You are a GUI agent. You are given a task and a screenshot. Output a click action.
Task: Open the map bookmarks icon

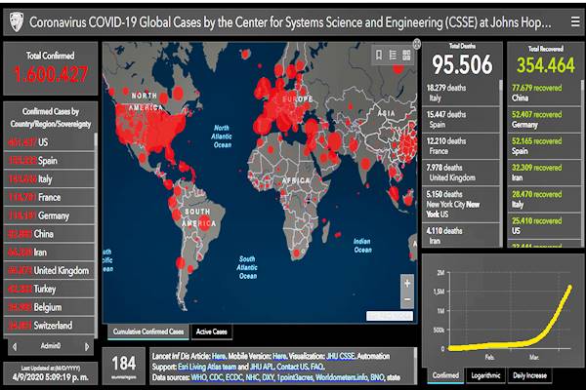[x=379, y=56]
